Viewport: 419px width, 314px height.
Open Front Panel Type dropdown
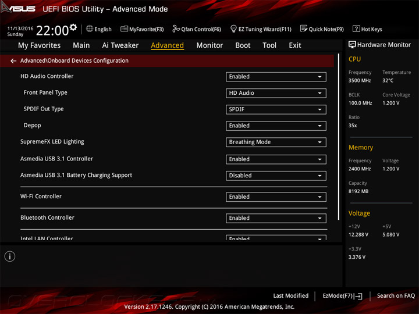coord(276,93)
